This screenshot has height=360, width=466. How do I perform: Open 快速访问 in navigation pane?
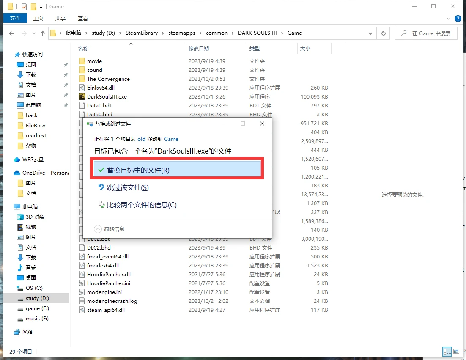tap(33, 55)
